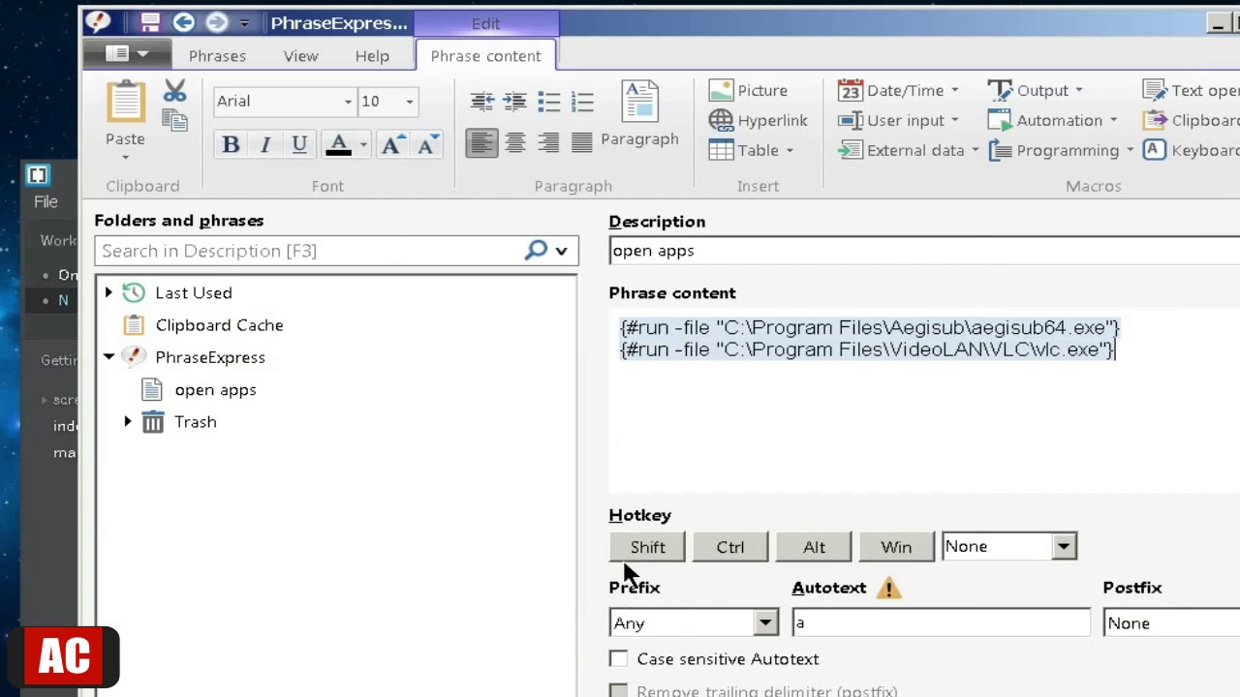
Task: Decrease font size with A-down icon
Action: point(427,145)
